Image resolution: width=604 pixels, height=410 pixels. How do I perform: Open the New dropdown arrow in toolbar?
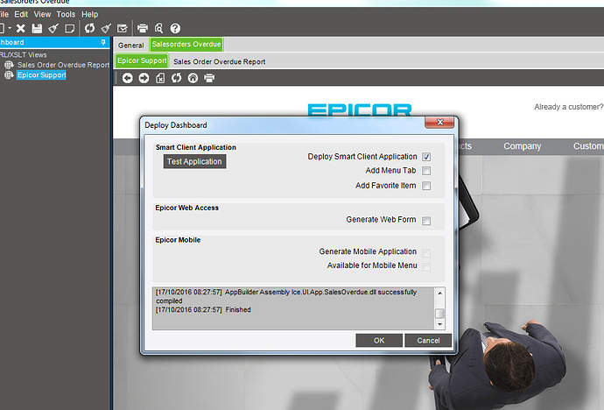10,28
